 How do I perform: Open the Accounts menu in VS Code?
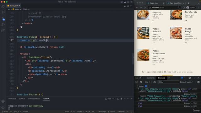(3, 101)
